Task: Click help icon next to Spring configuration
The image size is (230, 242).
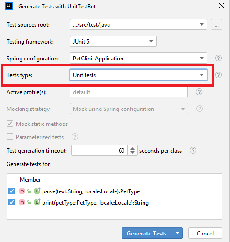Action: [218, 58]
